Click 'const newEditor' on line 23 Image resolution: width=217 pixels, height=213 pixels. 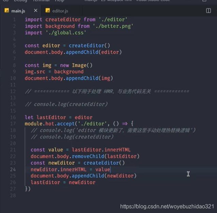pyautogui.click(x=52, y=163)
